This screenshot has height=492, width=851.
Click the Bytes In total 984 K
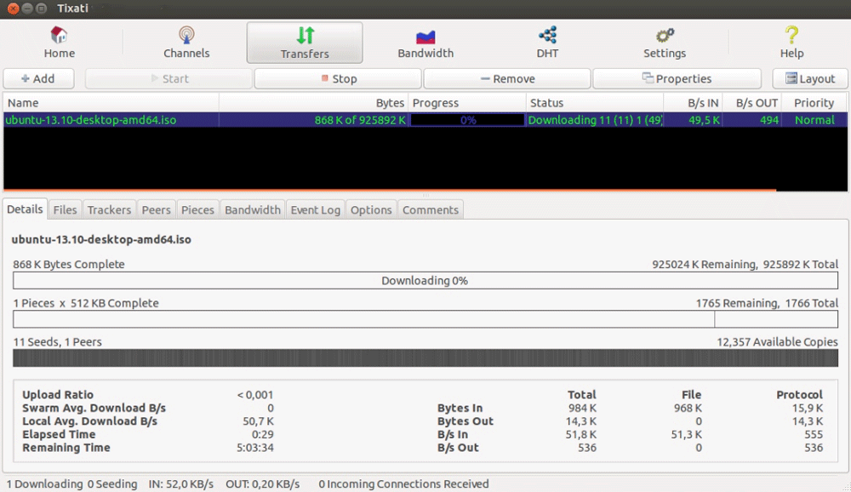pyautogui.click(x=580, y=408)
